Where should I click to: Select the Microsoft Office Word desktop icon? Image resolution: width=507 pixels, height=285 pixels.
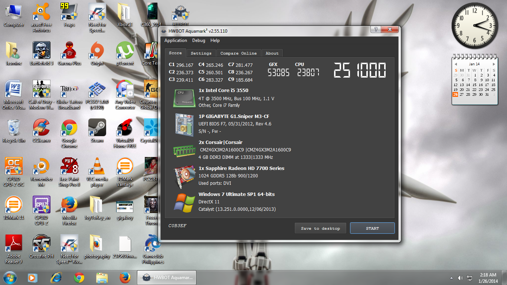pyautogui.click(x=14, y=95)
